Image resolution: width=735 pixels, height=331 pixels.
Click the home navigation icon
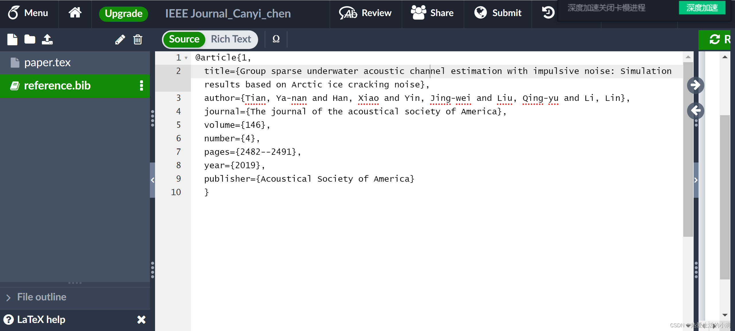coord(75,13)
